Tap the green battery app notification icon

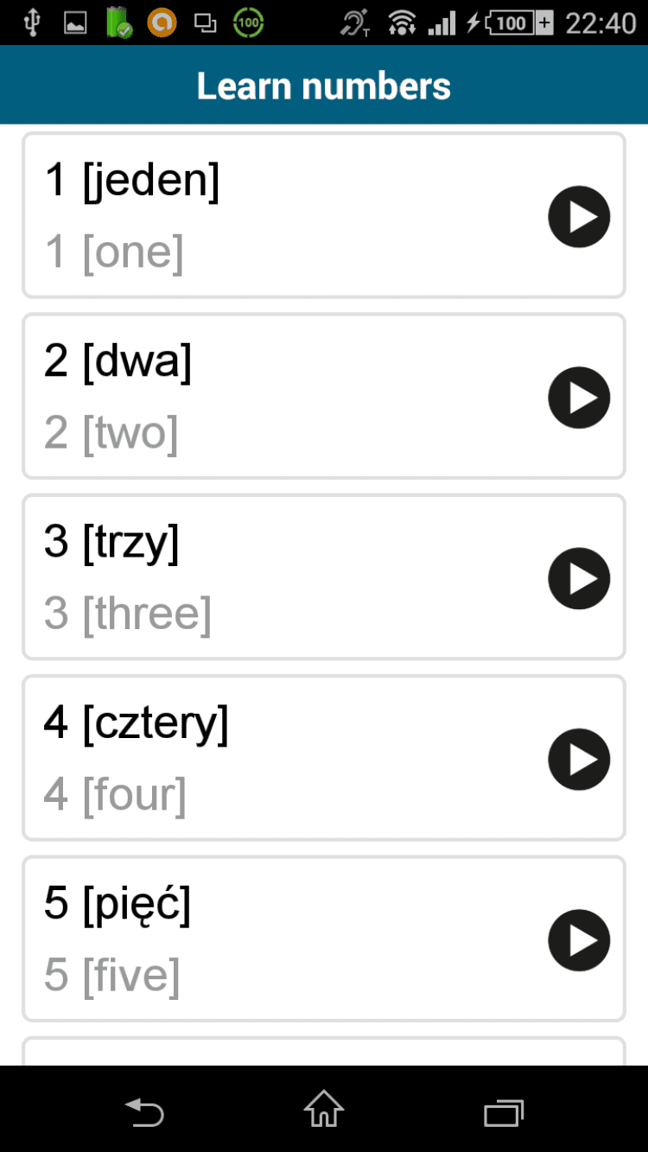coord(118,23)
